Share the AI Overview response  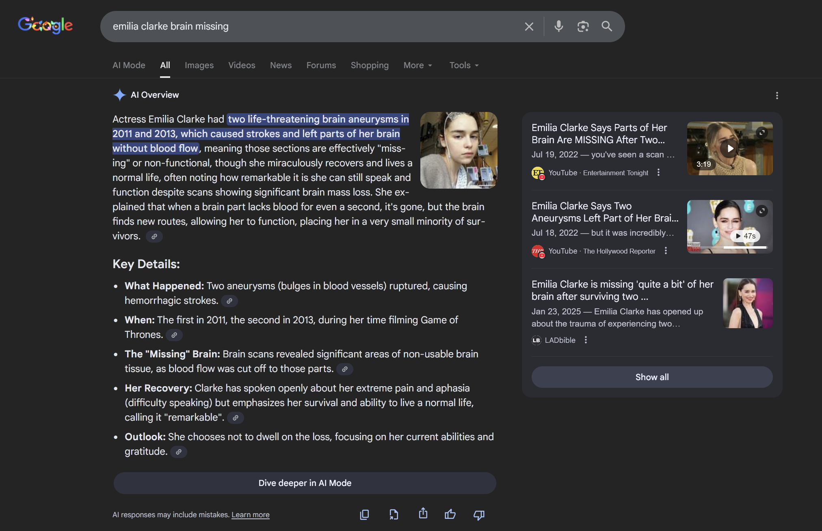coord(423,514)
